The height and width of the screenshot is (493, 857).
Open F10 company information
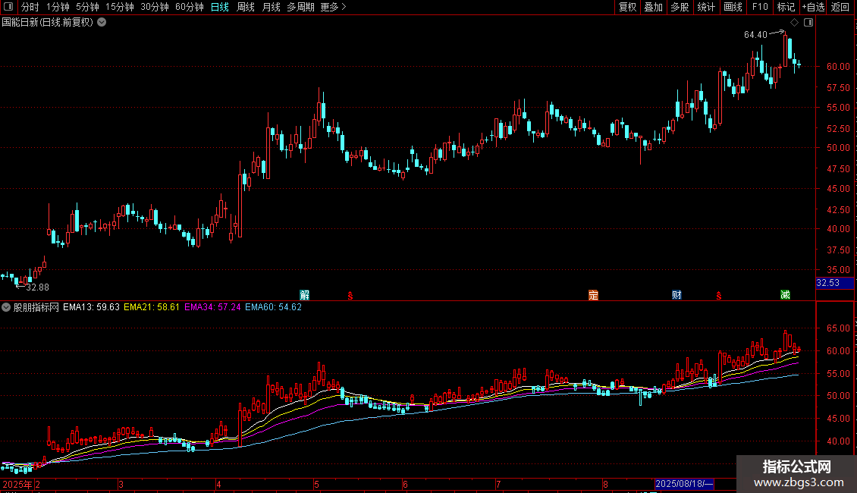point(760,7)
